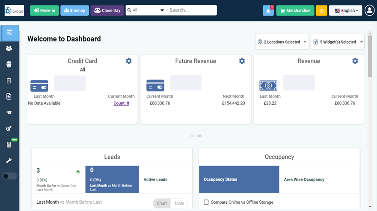This screenshot has width=377, height=211.
Task: Click the Move-In button
Action: point(45,11)
